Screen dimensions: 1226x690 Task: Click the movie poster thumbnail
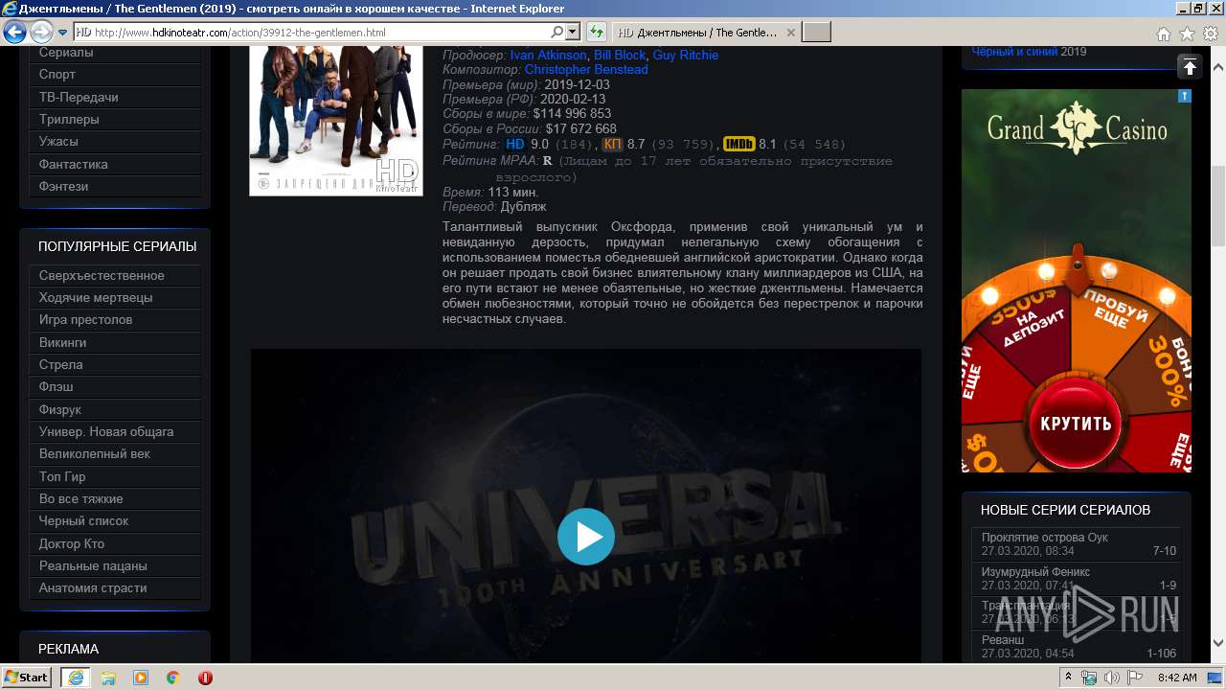(x=336, y=120)
